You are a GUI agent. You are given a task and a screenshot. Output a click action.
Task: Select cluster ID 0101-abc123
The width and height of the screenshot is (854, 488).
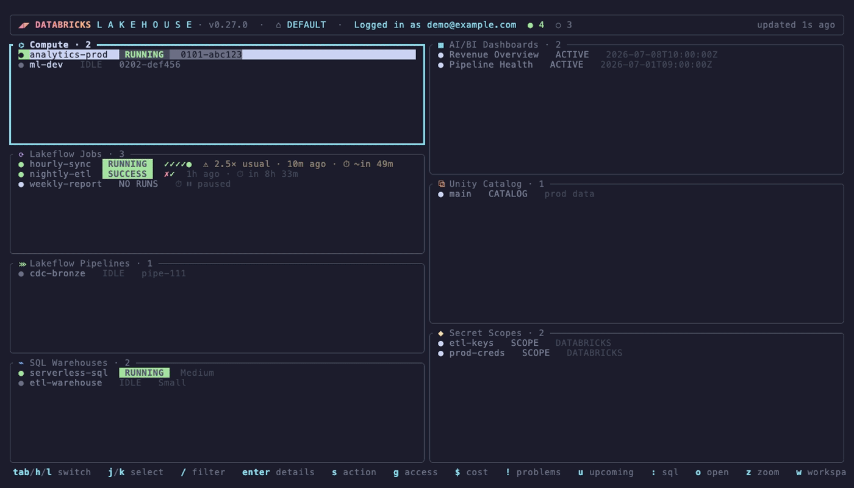tap(211, 55)
